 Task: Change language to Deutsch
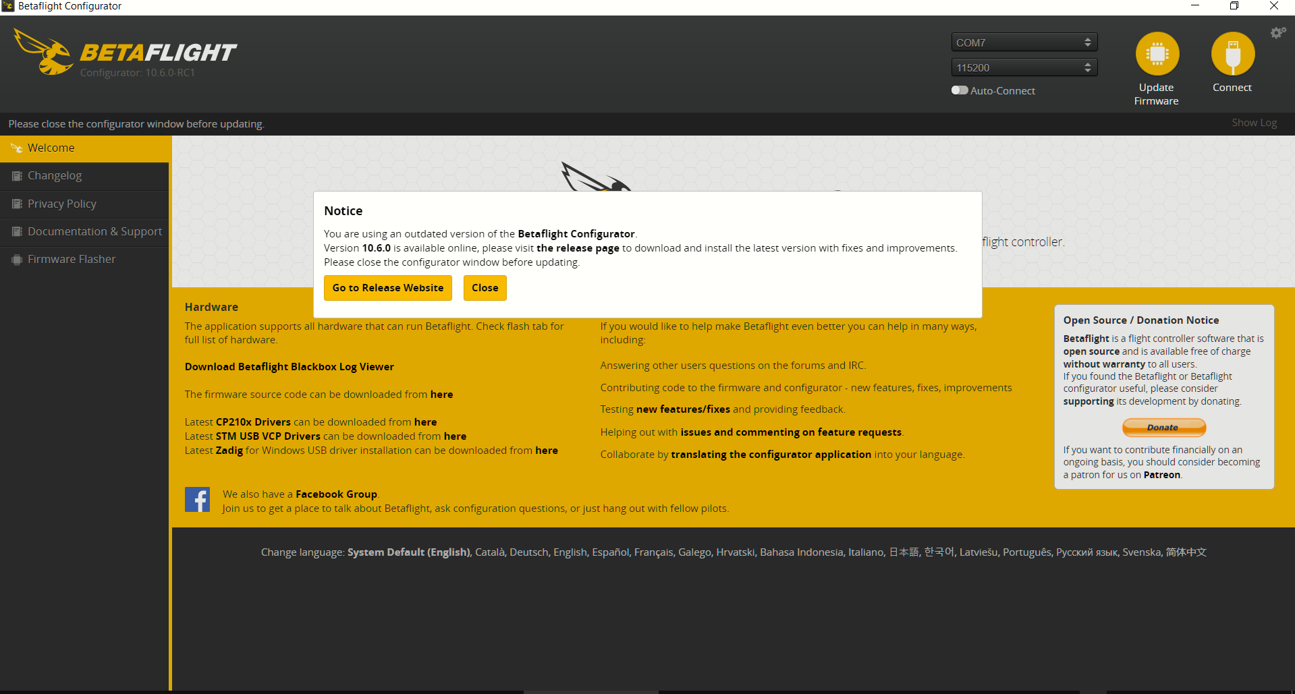529,552
